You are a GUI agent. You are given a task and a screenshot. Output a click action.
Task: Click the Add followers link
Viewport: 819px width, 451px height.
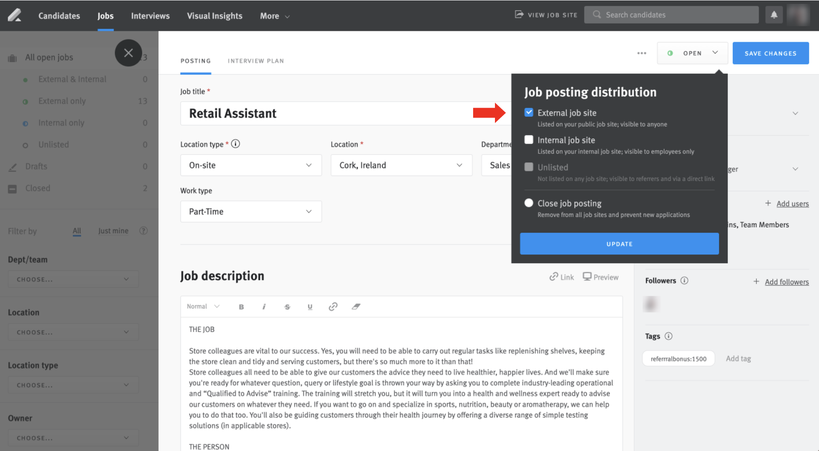(x=786, y=281)
